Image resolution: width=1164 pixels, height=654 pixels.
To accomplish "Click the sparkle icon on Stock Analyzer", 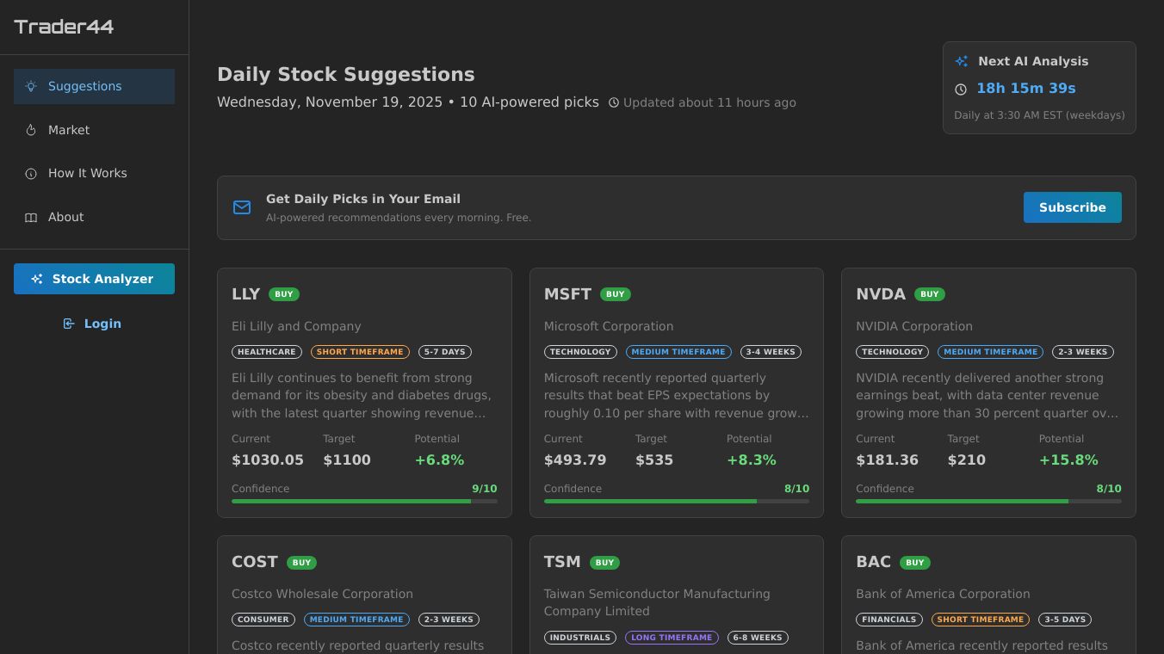I will pos(37,279).
